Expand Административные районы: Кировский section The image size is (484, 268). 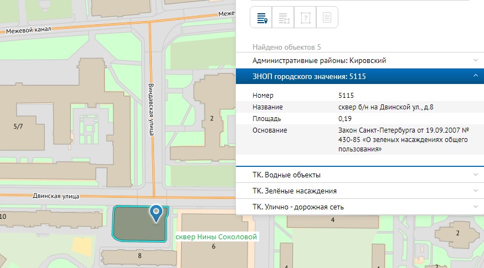coord(359,60)
